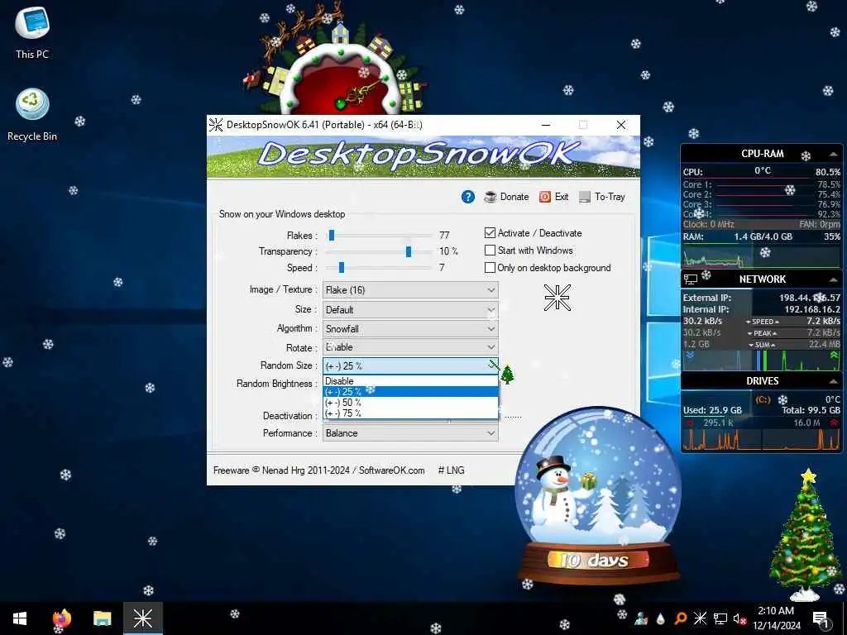Click DesktopSnowOK taskbar button

click(142, 618)
